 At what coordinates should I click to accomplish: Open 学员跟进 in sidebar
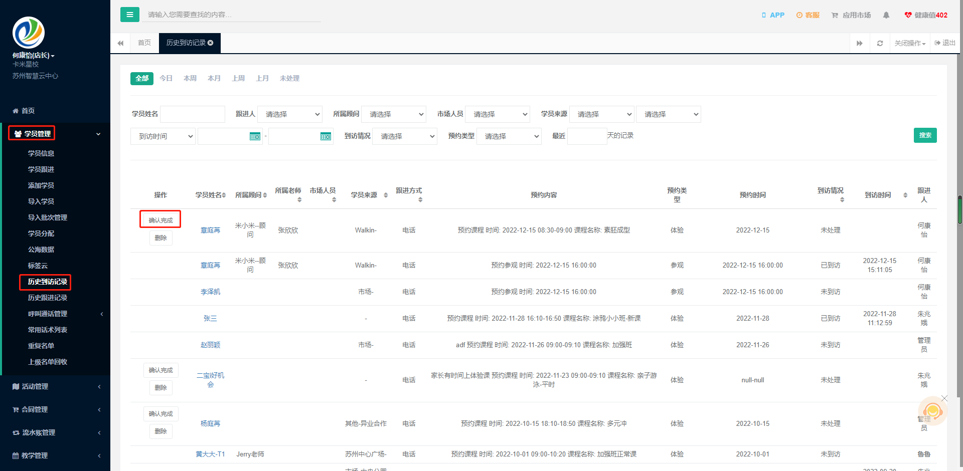pyautogui.click(x=41, y=169)
